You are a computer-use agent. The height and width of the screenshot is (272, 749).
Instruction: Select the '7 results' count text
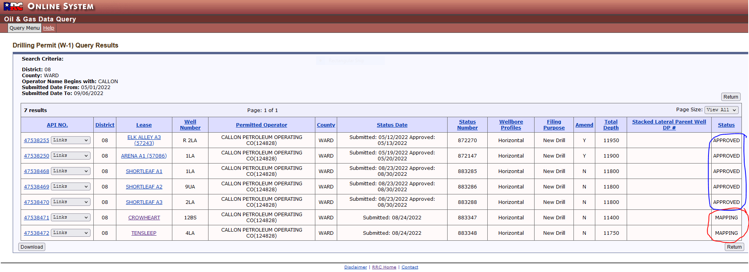point(35,110)
